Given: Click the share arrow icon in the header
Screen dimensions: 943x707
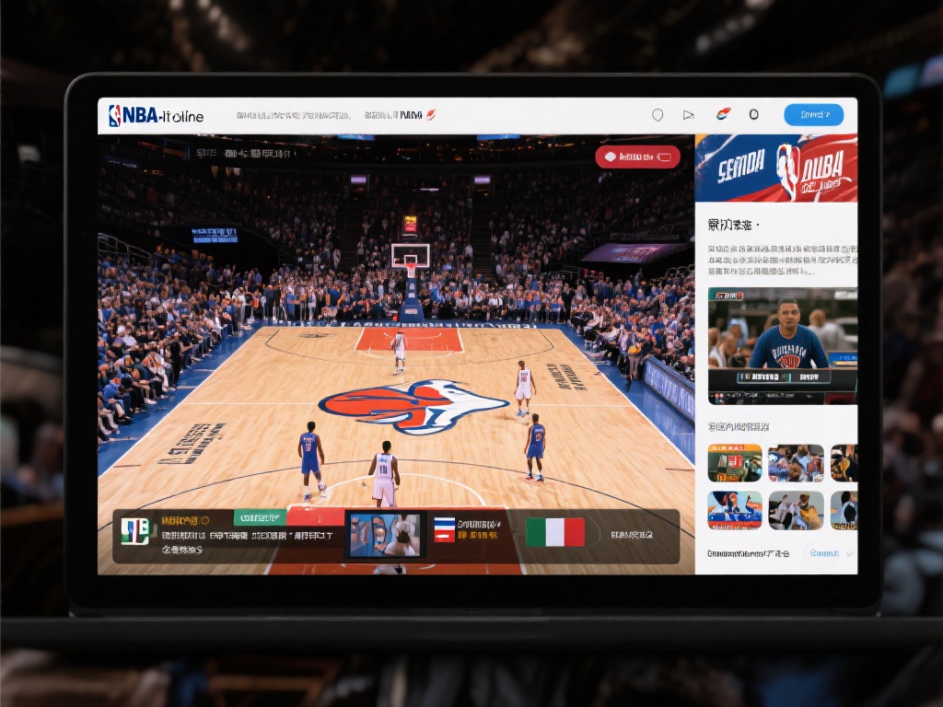Looking at the screenshot, I should coord(689,115).
